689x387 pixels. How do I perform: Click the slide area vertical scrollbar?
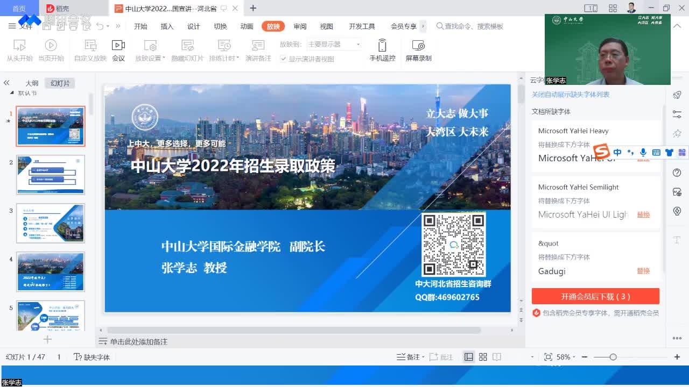pyautogui.click(x=521, y=94)
